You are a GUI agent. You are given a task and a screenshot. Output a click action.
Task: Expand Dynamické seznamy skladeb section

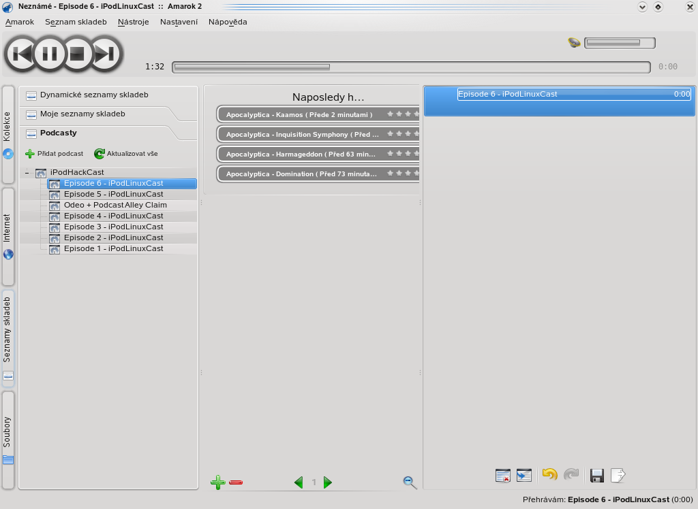(x=94, y=95)
